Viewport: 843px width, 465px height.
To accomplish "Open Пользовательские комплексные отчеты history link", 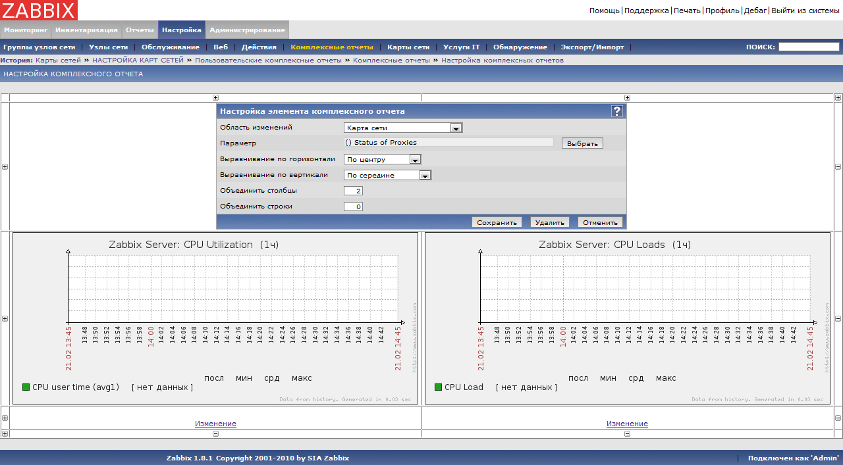I will [x=268, y=60].
